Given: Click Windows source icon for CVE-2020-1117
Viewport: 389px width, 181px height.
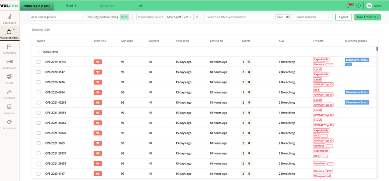Looking at the screenshot, I should (x=151, y=174).
